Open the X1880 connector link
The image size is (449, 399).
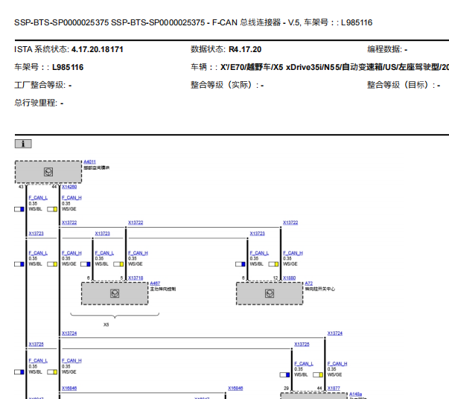(289, 278)
